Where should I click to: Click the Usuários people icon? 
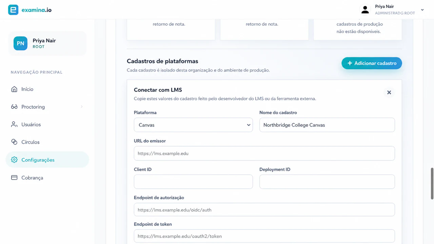click(14, 124)
